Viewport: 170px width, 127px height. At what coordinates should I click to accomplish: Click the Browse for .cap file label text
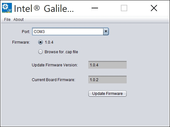pyautogui.click(x=61, y=52)
